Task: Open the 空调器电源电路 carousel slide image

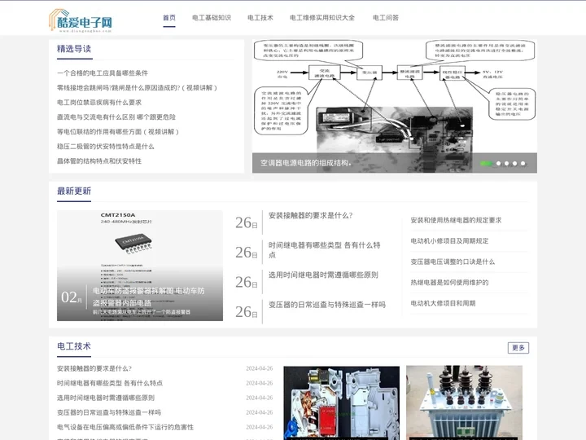Action: (395, 106)
